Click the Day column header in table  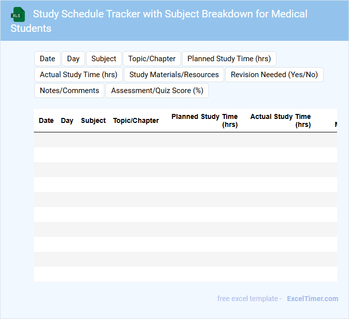[67, 120]
